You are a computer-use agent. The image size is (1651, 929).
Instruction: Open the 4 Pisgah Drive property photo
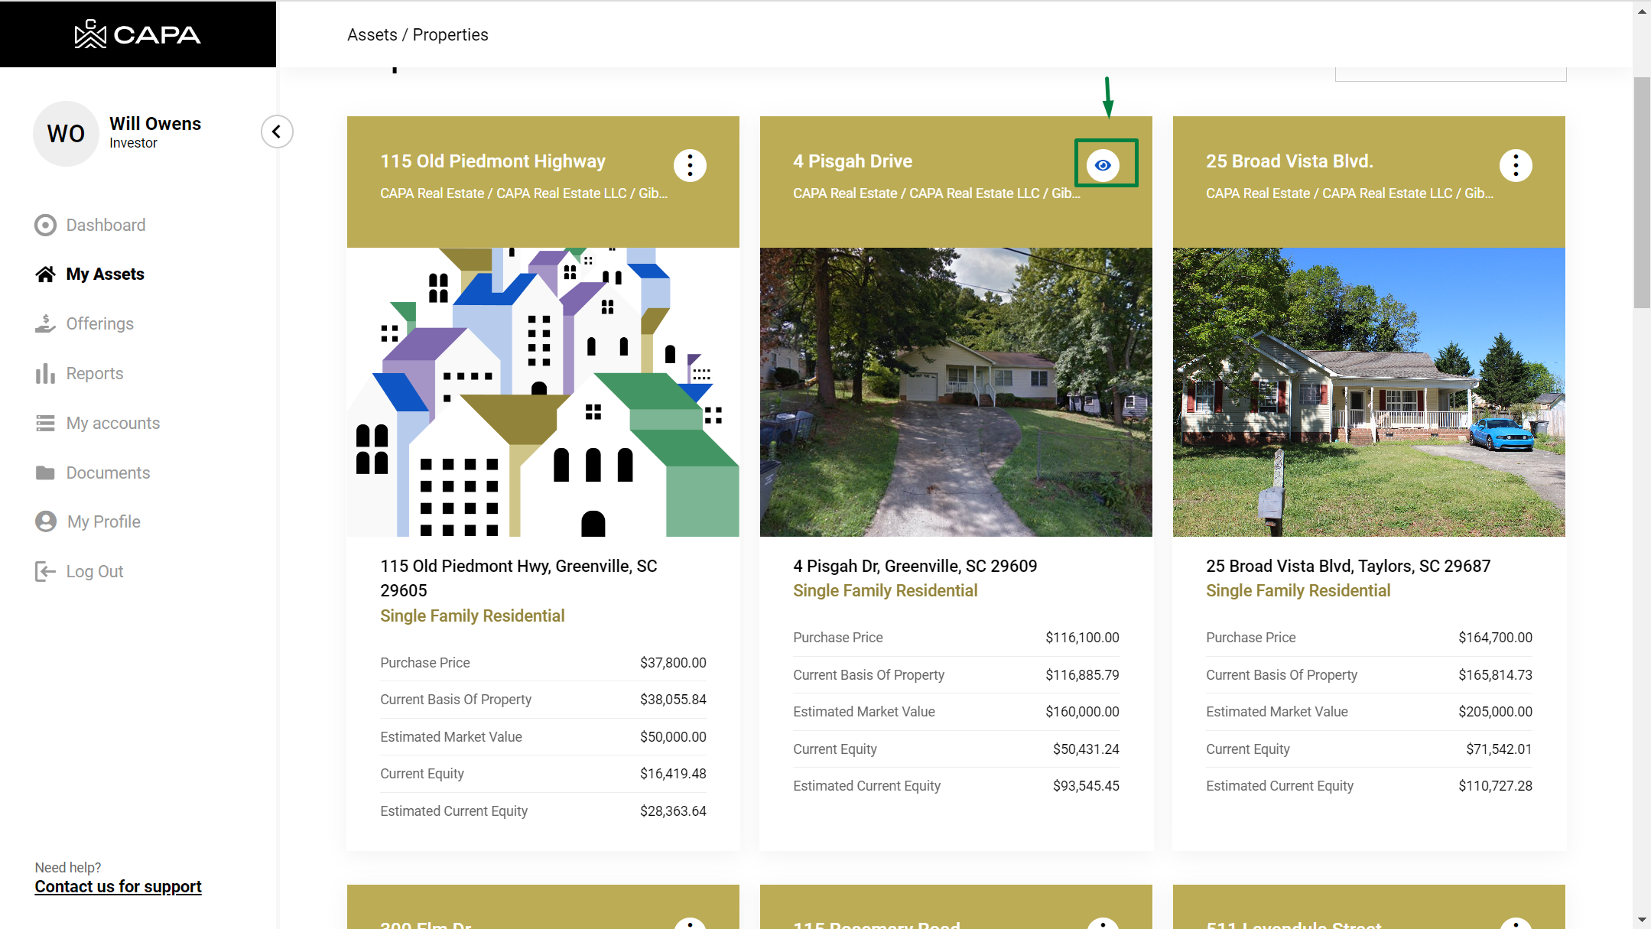pos(956,392)
